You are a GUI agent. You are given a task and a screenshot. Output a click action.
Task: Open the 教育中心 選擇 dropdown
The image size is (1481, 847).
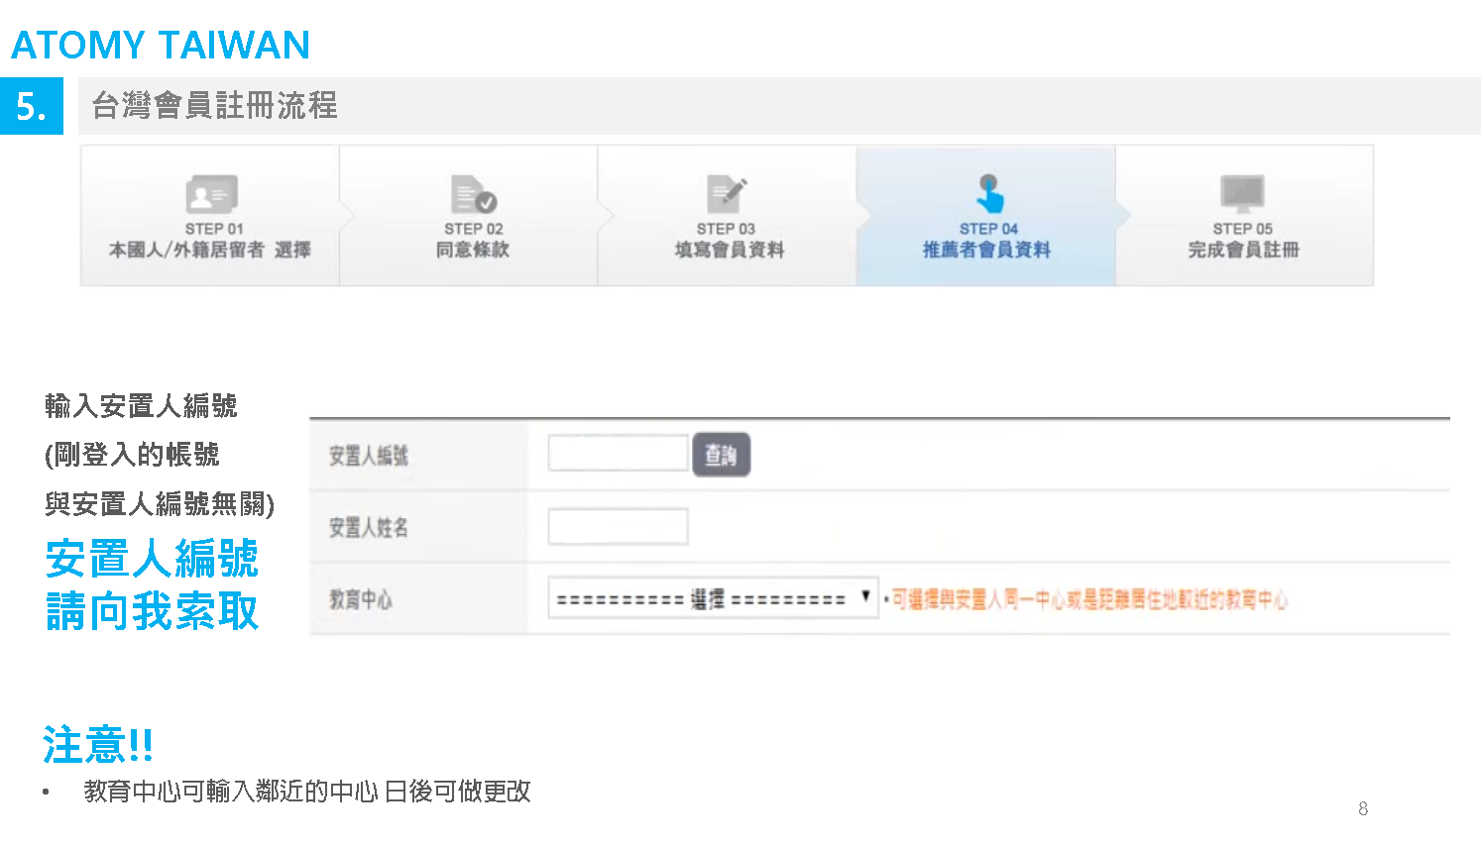click(713, 598)
